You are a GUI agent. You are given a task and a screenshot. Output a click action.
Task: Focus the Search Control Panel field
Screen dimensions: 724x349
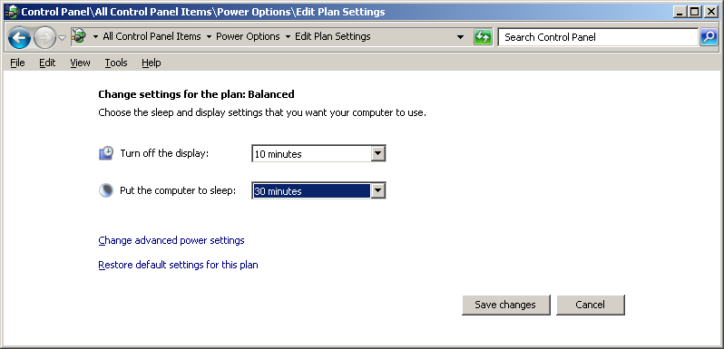coord(598,37)
